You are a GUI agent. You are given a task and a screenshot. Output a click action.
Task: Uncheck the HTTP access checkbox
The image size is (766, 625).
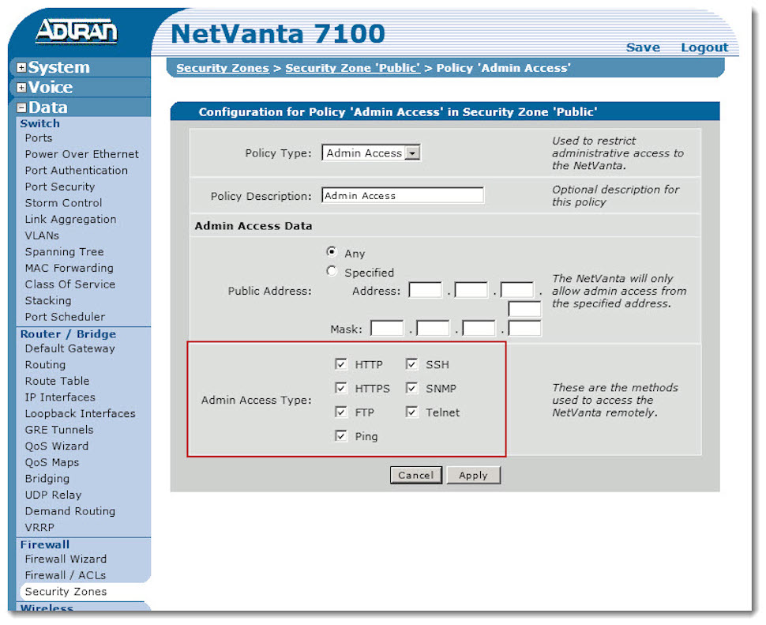(x=341, y=364)
